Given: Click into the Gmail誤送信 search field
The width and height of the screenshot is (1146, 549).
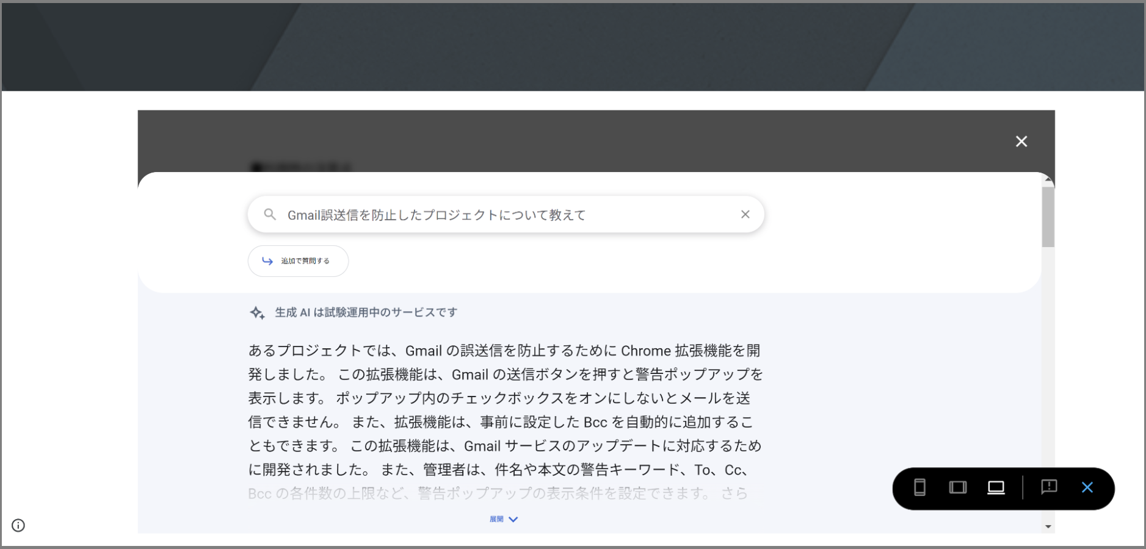Looking at the screenshot, I should pos(506,214).
